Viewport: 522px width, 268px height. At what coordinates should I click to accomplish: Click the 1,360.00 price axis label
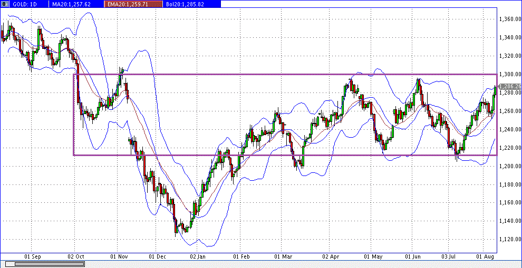(x=510, y=19)
